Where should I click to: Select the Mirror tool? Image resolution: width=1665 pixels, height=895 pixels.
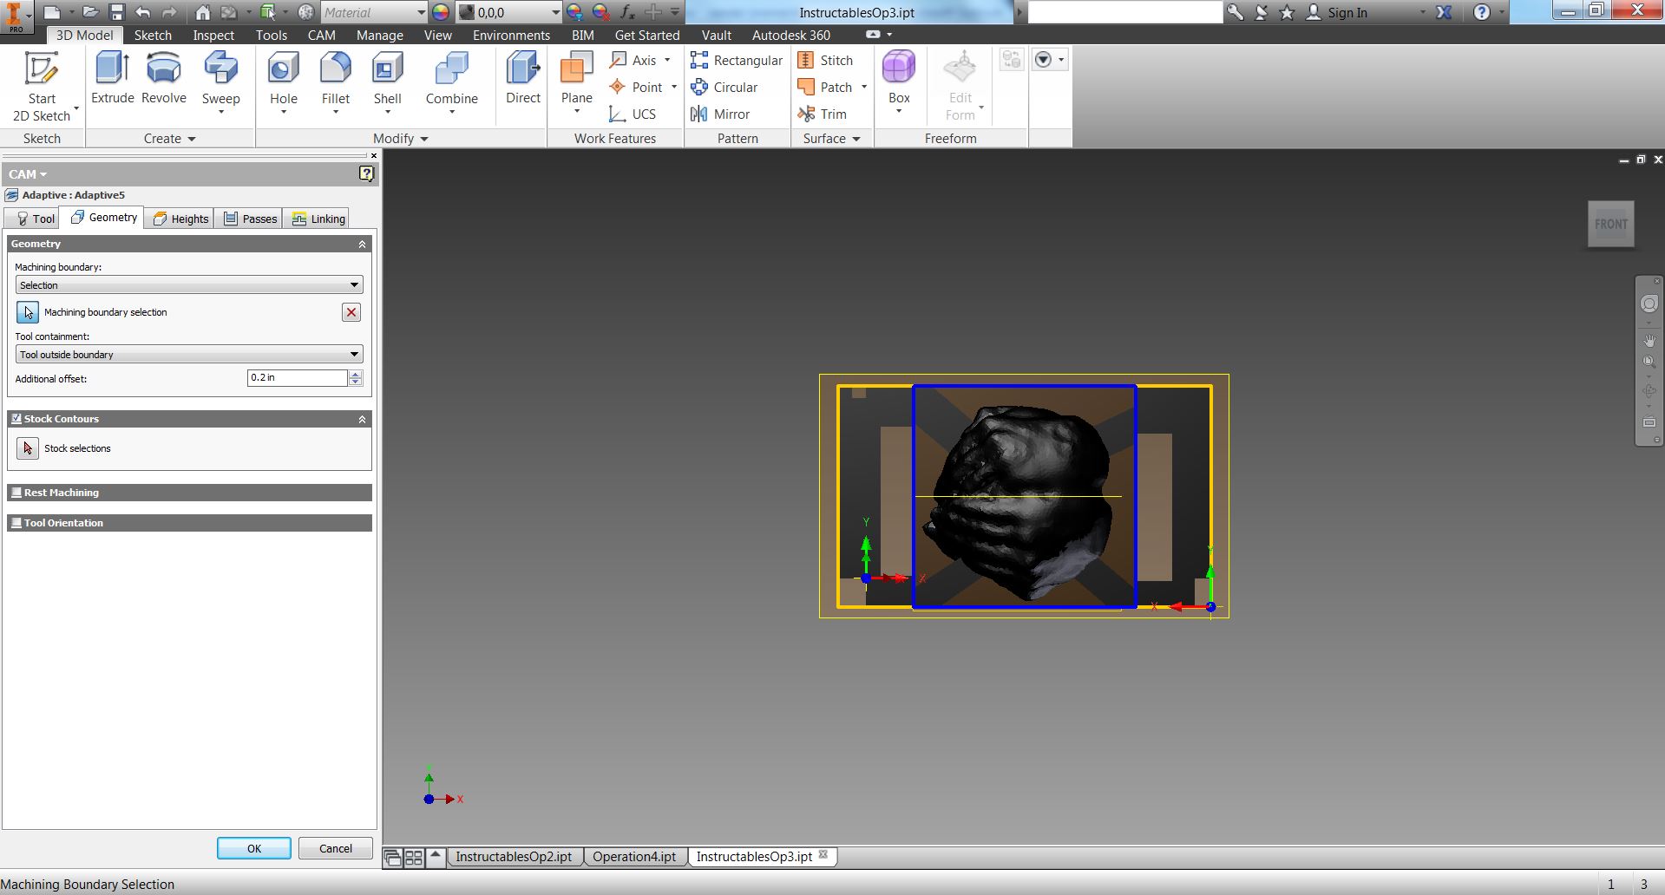coord(720,114)
